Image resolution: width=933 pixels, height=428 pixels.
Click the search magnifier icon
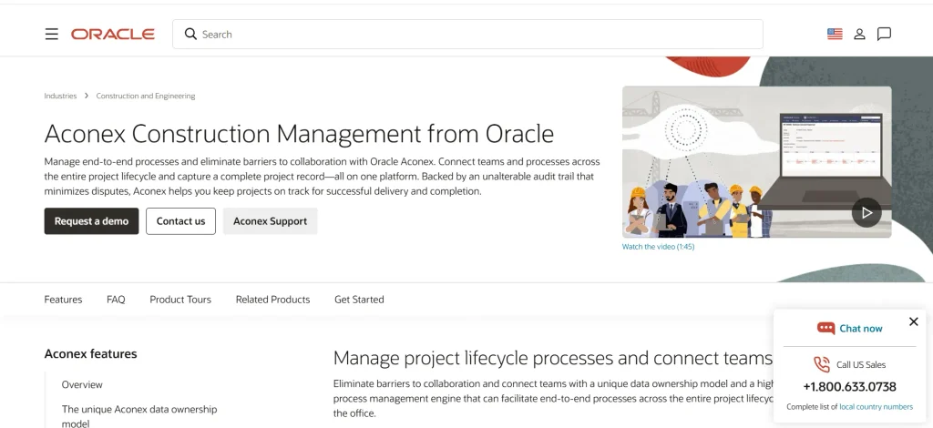click(190, 34)
